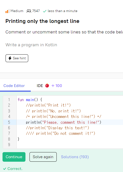Click the Correct checkmark icon

click(x=5, y=169)
